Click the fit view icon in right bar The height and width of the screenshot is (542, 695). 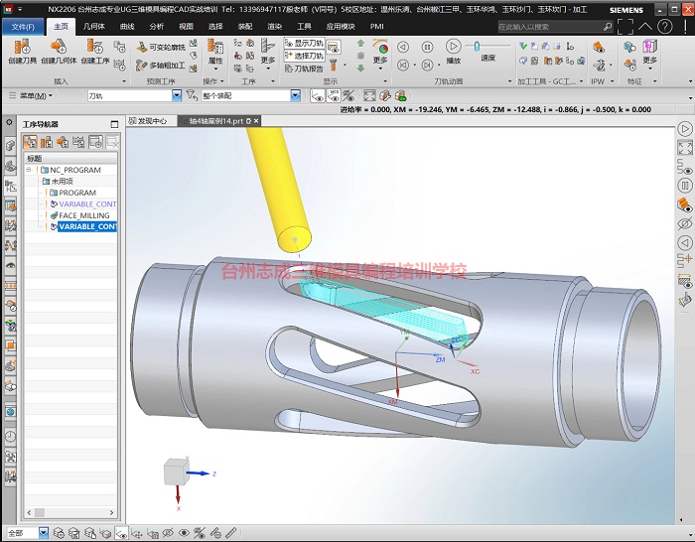point(685,148)
